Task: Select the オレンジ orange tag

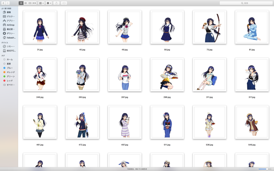Action: pos(9,72)
